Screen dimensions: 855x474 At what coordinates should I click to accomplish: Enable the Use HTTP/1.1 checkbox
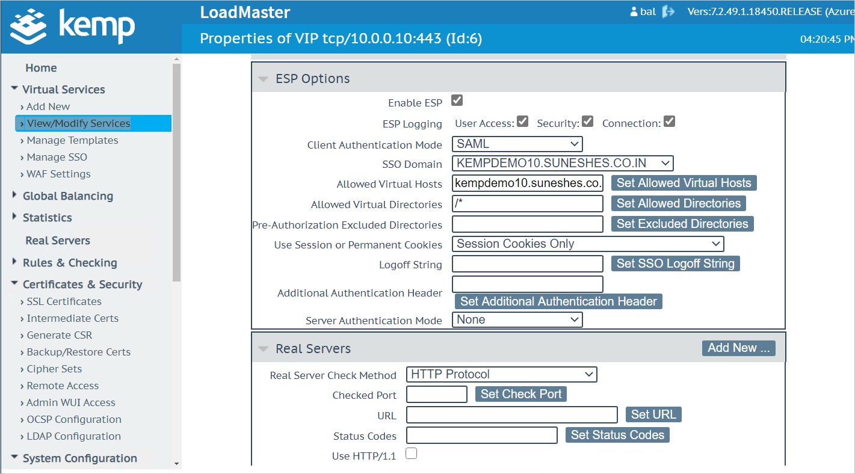click(411, 453)
